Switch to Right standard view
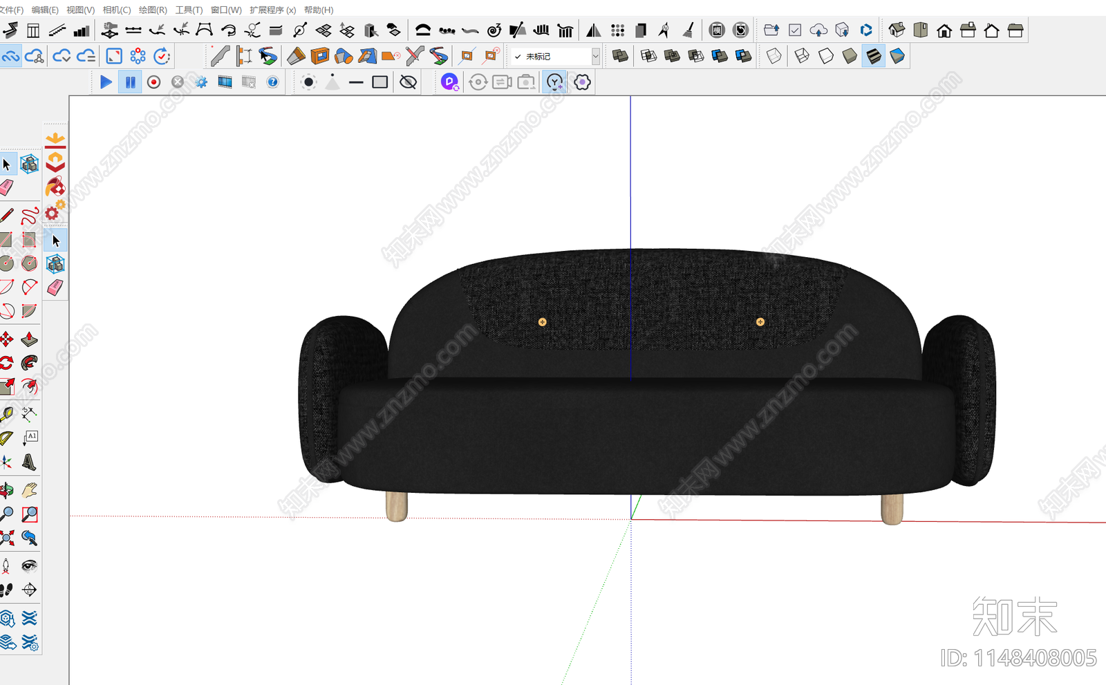This screenshot has width=1106, height=685. [968, 30]
